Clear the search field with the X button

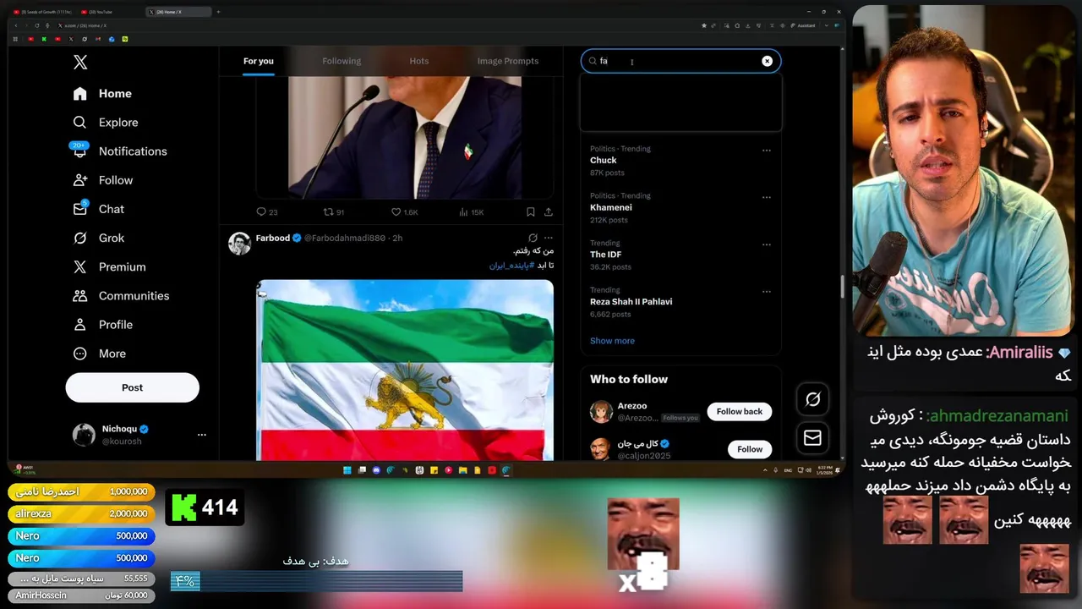coord(767,61)
